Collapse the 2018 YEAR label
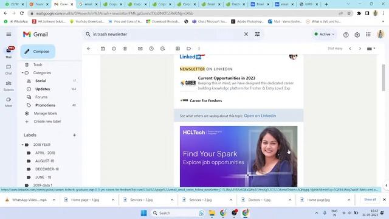Image resolution: width=389 pixels, height=219 pixels. pos(22,145)
